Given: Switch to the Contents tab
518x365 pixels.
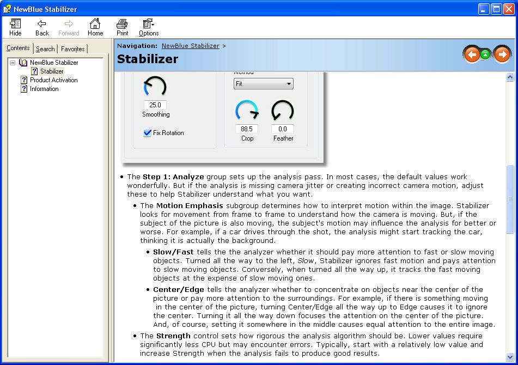Looking at the screenshot, I should tap(18, 48).
